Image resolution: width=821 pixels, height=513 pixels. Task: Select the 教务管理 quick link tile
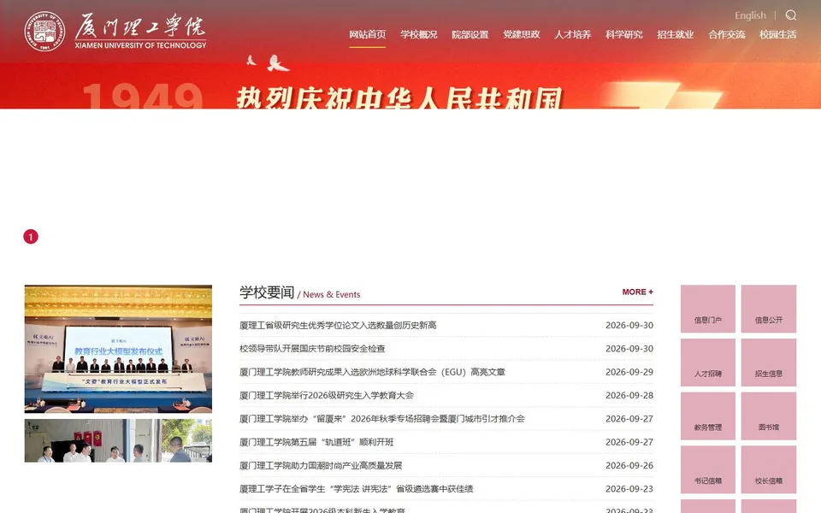pyautogui.click(x=708, y=416)
